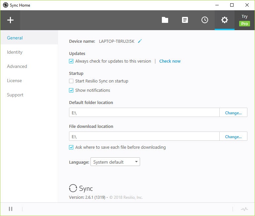Edit device name with pencil icon

140,41
